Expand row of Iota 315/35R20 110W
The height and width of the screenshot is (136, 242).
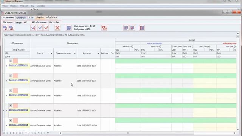[x=6, y=125]
